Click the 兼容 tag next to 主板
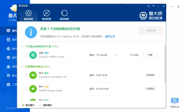Screen dimensions: 183x112 click(46, 53)
